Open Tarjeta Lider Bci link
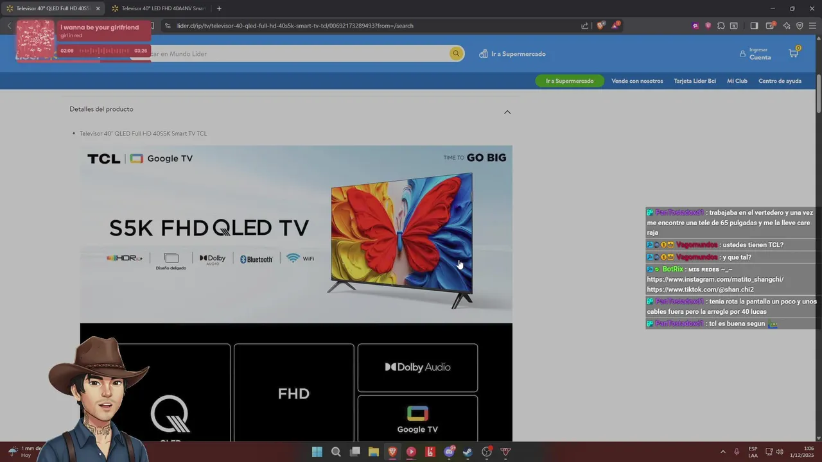This screenshot has width=822, height=462. tap(695, 81)
